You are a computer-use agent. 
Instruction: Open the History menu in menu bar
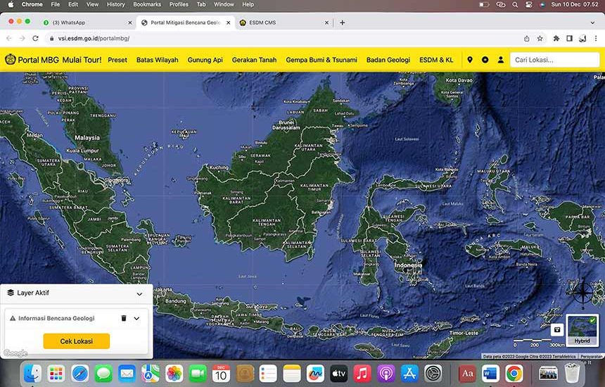pyautogui.click(x=116, y=5)
